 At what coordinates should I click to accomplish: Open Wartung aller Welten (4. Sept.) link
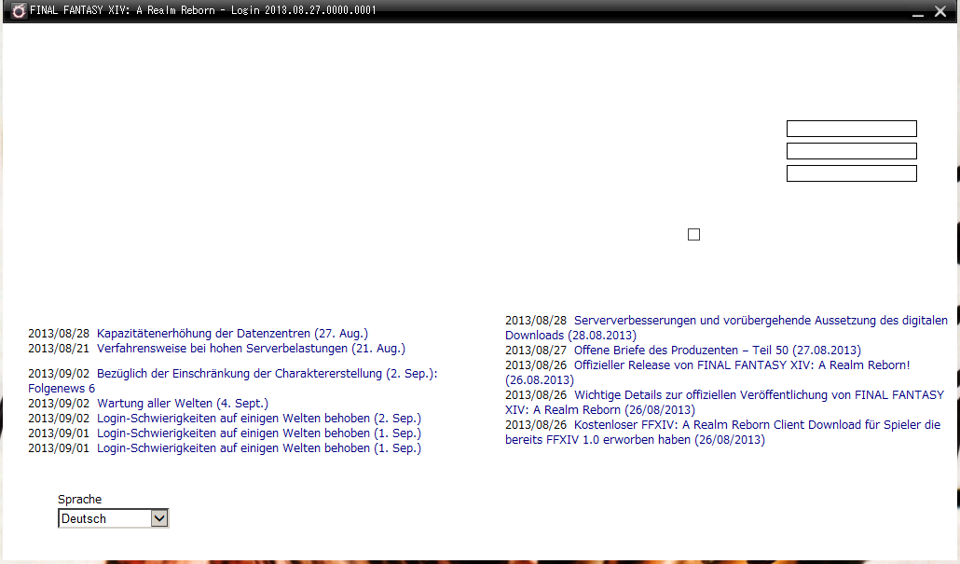pyautogui.click(x=183, y=404)
